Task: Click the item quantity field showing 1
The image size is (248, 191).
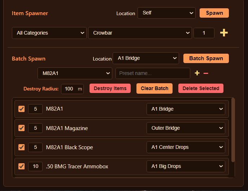Action: [x=204, y=33]
